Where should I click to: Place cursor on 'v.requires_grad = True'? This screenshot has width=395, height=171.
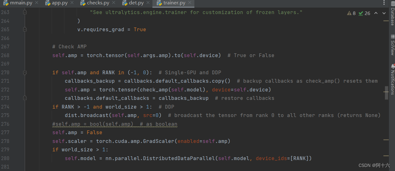click(112, 29)
